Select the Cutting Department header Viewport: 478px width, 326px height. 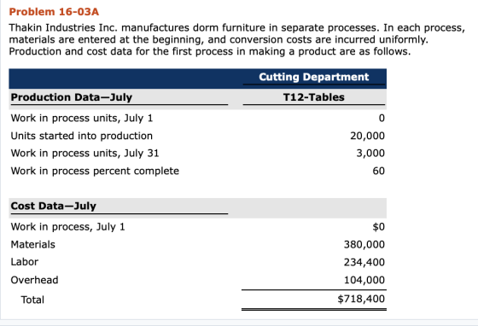click(x=314, y=77)
